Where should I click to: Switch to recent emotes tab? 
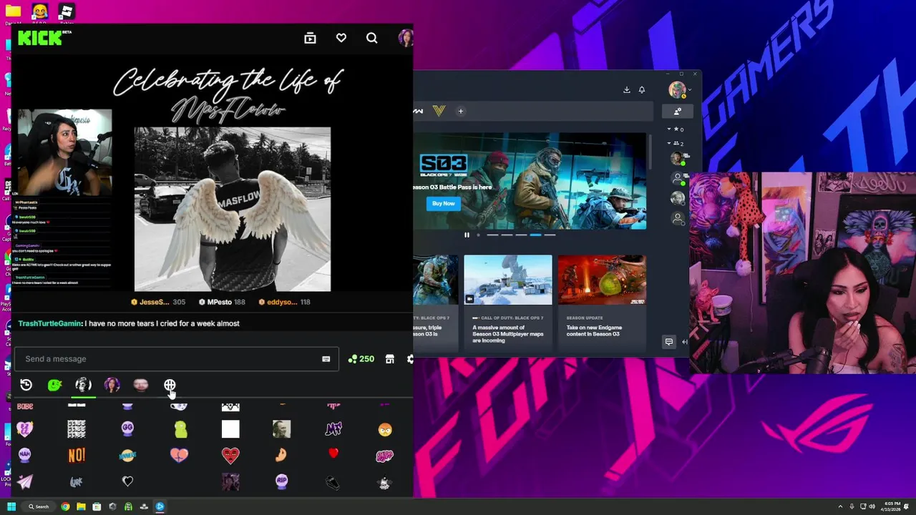click(26, 385)
